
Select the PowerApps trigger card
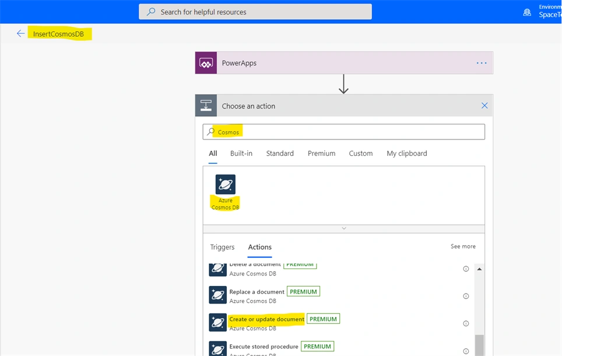[x=344, y=63]
